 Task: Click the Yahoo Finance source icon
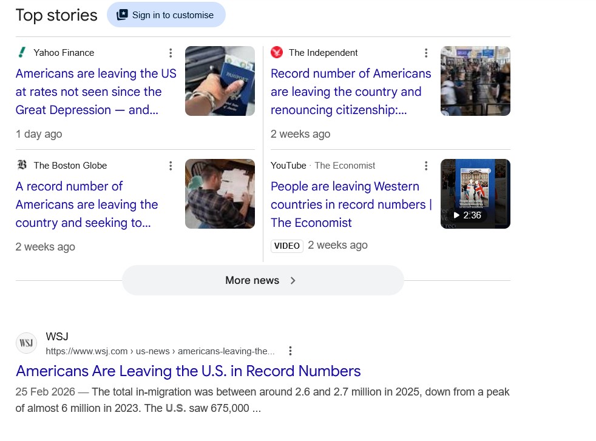click(x=22, y=52)
